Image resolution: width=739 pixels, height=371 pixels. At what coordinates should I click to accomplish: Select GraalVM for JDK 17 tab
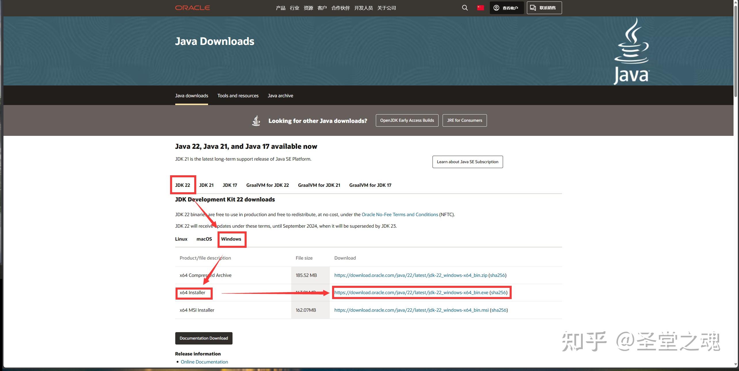click(x=370, y=185)
